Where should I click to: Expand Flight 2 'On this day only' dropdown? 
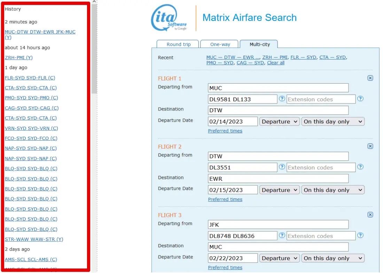coord(333,190)
